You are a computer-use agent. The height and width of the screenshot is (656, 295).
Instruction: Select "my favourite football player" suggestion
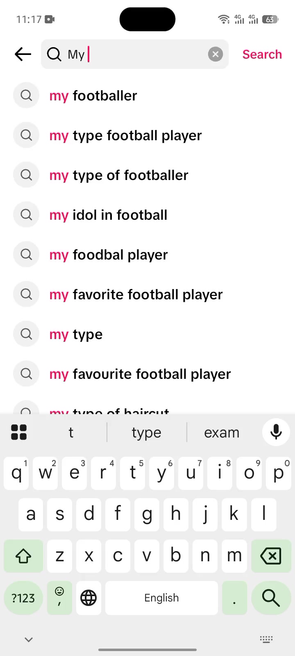pos(147,374)
